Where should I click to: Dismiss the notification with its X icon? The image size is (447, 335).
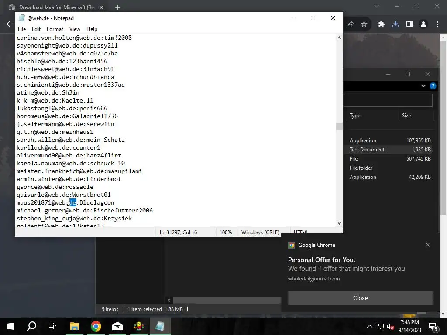pyautogui.click(x=428, y=245)
